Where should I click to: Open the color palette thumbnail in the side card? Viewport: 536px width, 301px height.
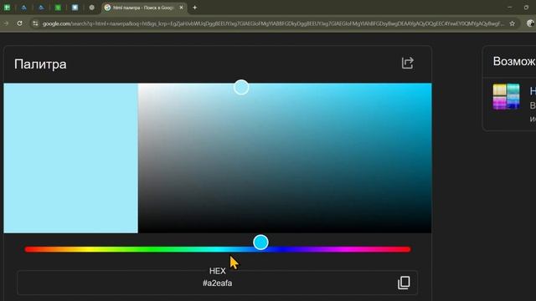point(506,97)
